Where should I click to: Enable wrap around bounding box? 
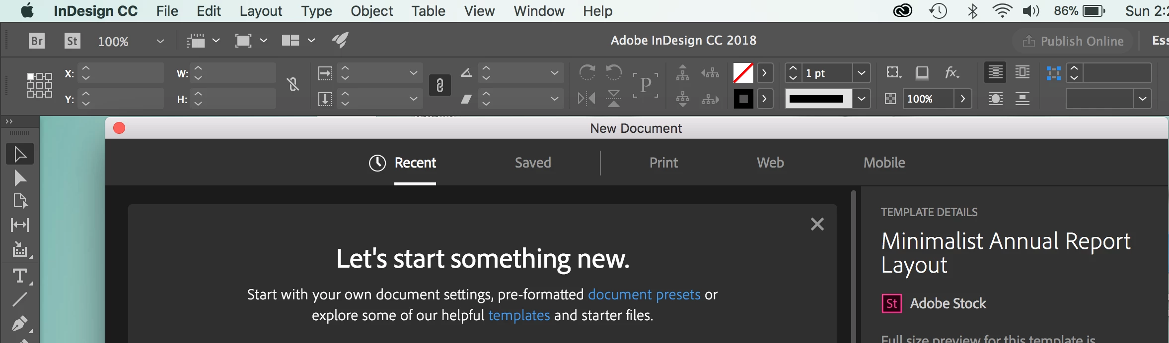(x=1022, y=73)
